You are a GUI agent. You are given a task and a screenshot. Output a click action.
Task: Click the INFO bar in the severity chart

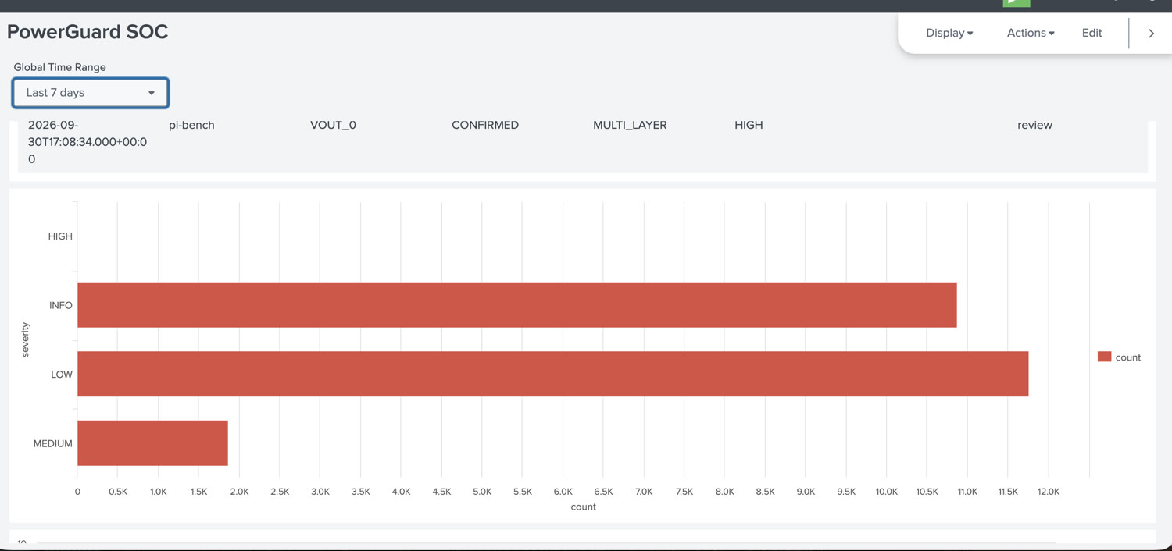(517, 305)
